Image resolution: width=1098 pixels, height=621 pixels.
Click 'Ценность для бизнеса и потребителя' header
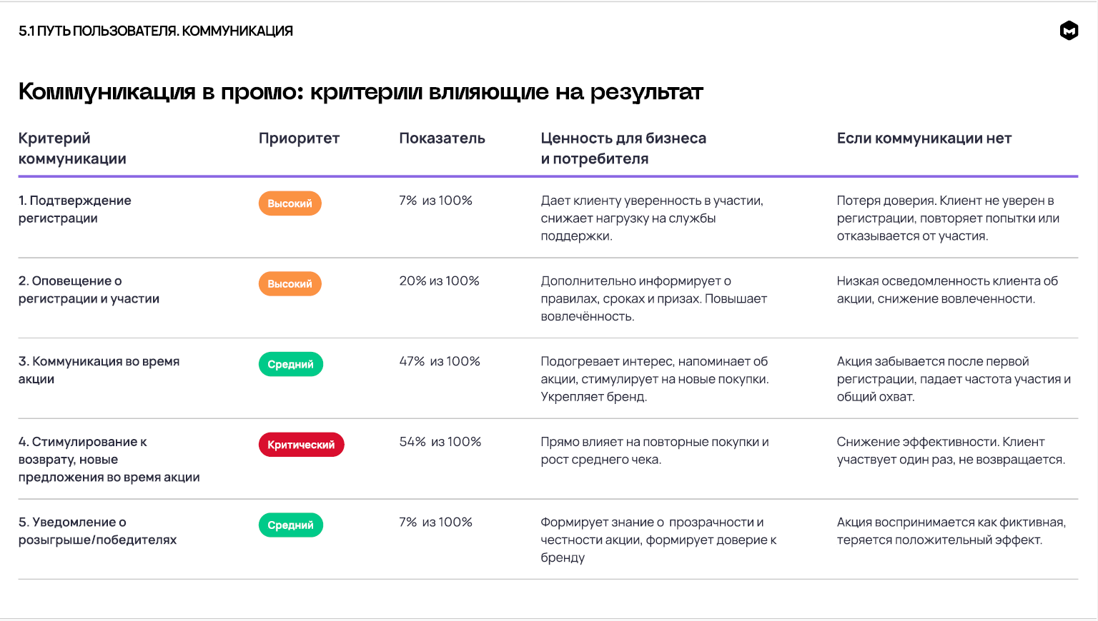pos(623,148)
